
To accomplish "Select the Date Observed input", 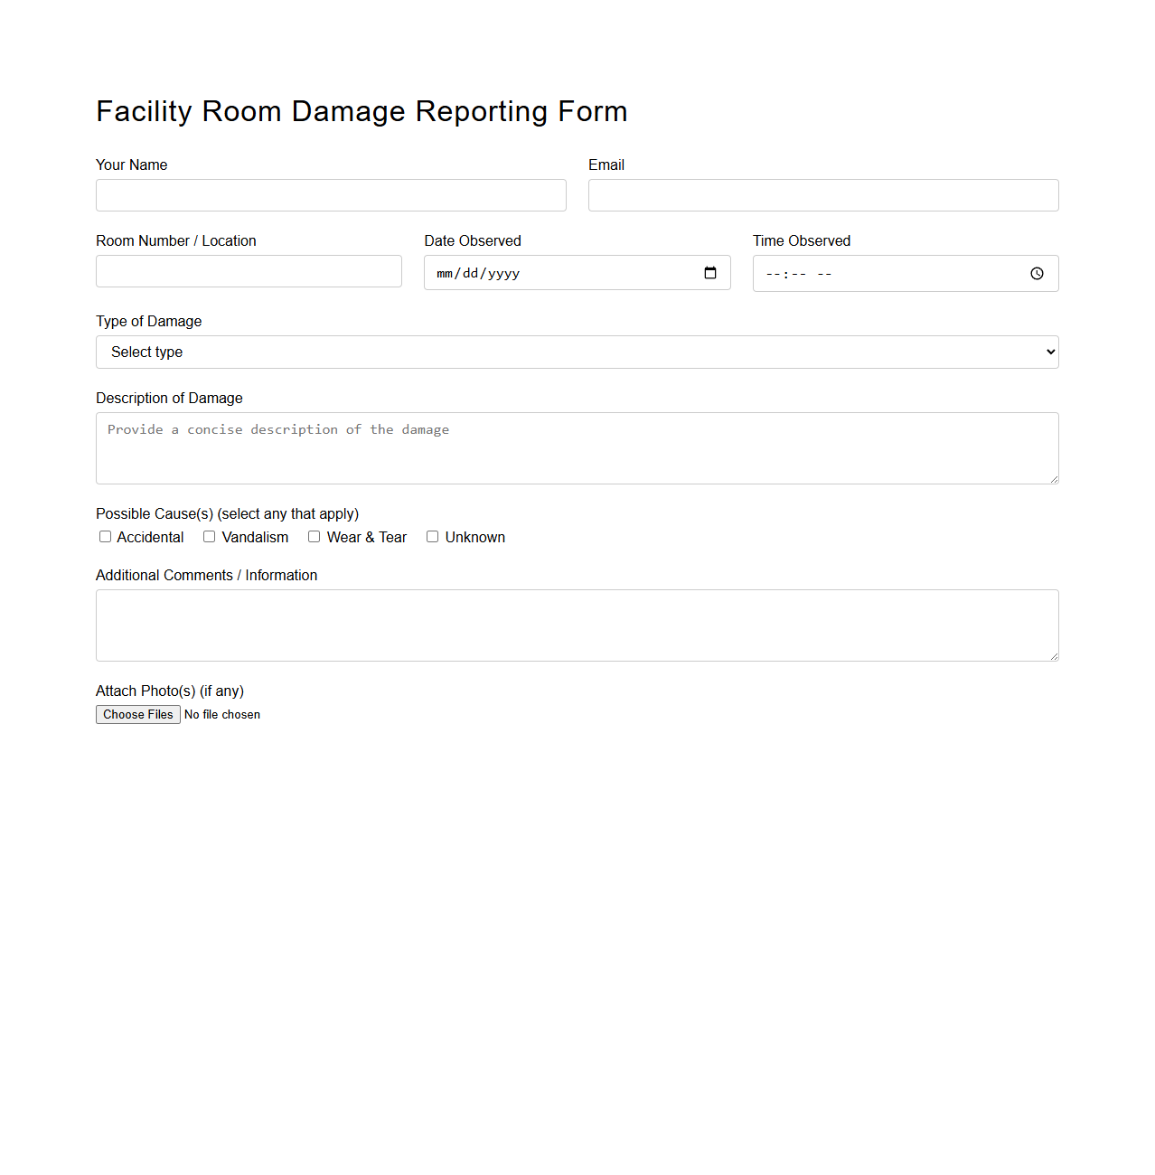I will tap(542, 272).
